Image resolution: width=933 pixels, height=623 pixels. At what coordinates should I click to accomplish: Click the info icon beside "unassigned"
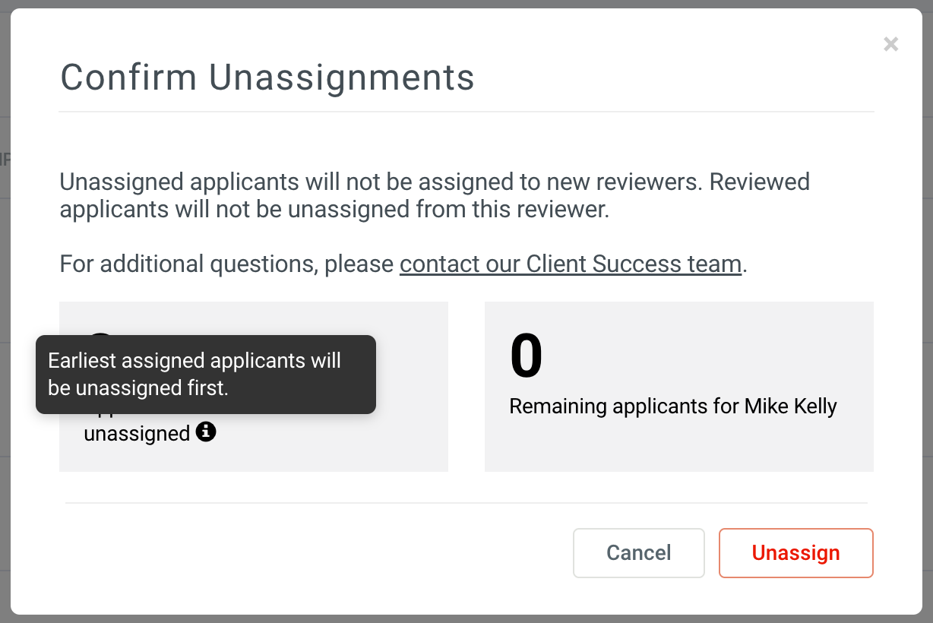click(206, 432)
